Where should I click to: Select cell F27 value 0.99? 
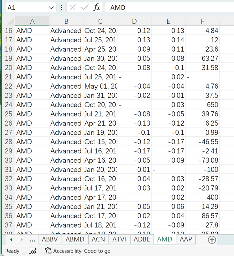click(x=202, y=132)
